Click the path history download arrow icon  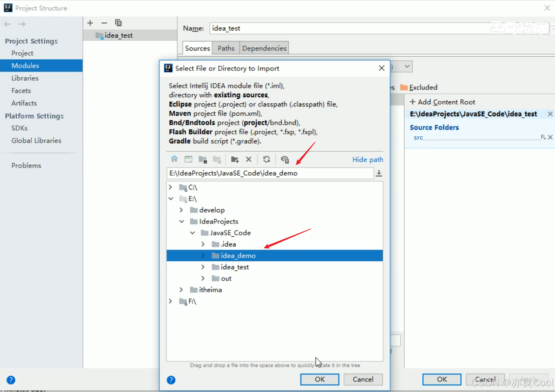pos(379,173)
